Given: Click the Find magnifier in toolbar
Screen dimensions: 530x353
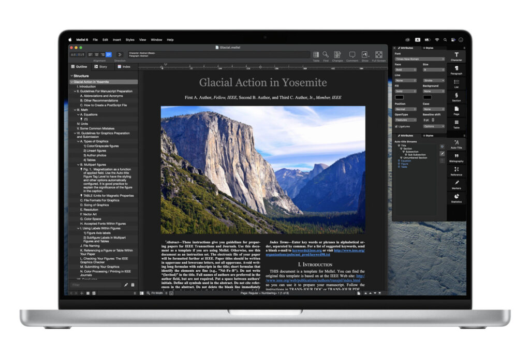Looking at the screenshot, I should [x=326, y=54].
